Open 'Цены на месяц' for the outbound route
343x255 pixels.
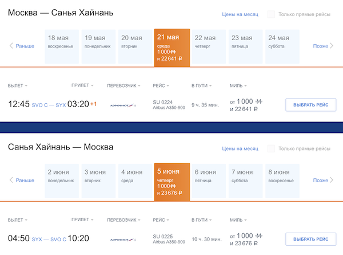pyautogui.click(x=240, y=14)
